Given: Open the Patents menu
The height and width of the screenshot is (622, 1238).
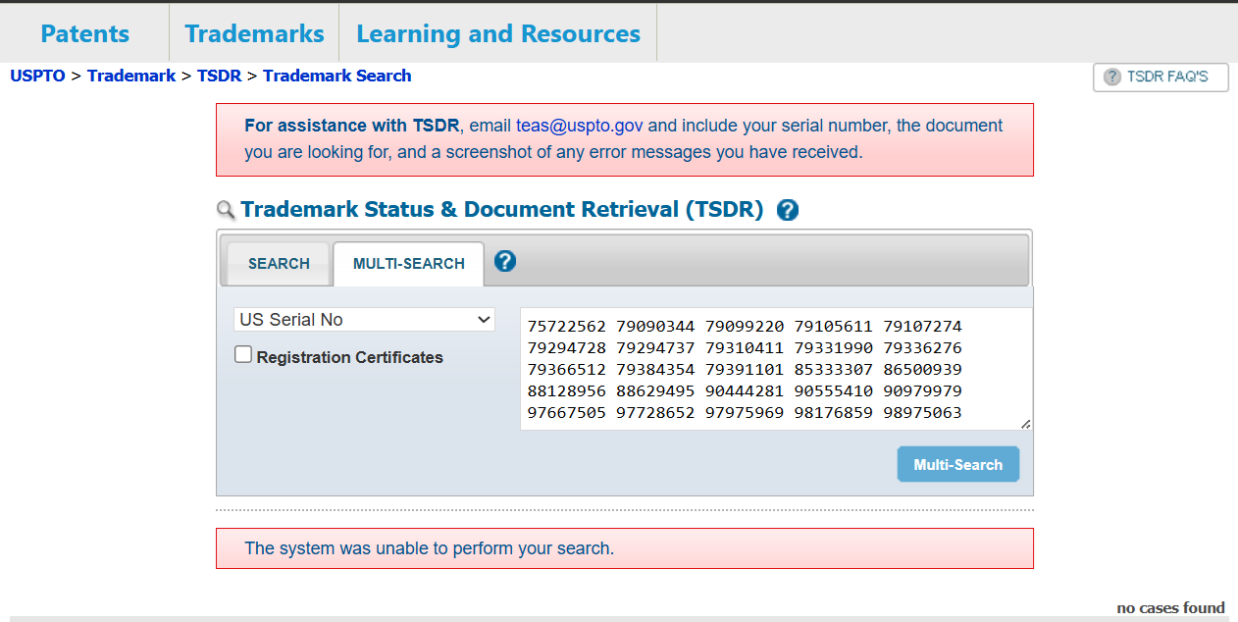Looking at the screenshot, I should point(84,33).
